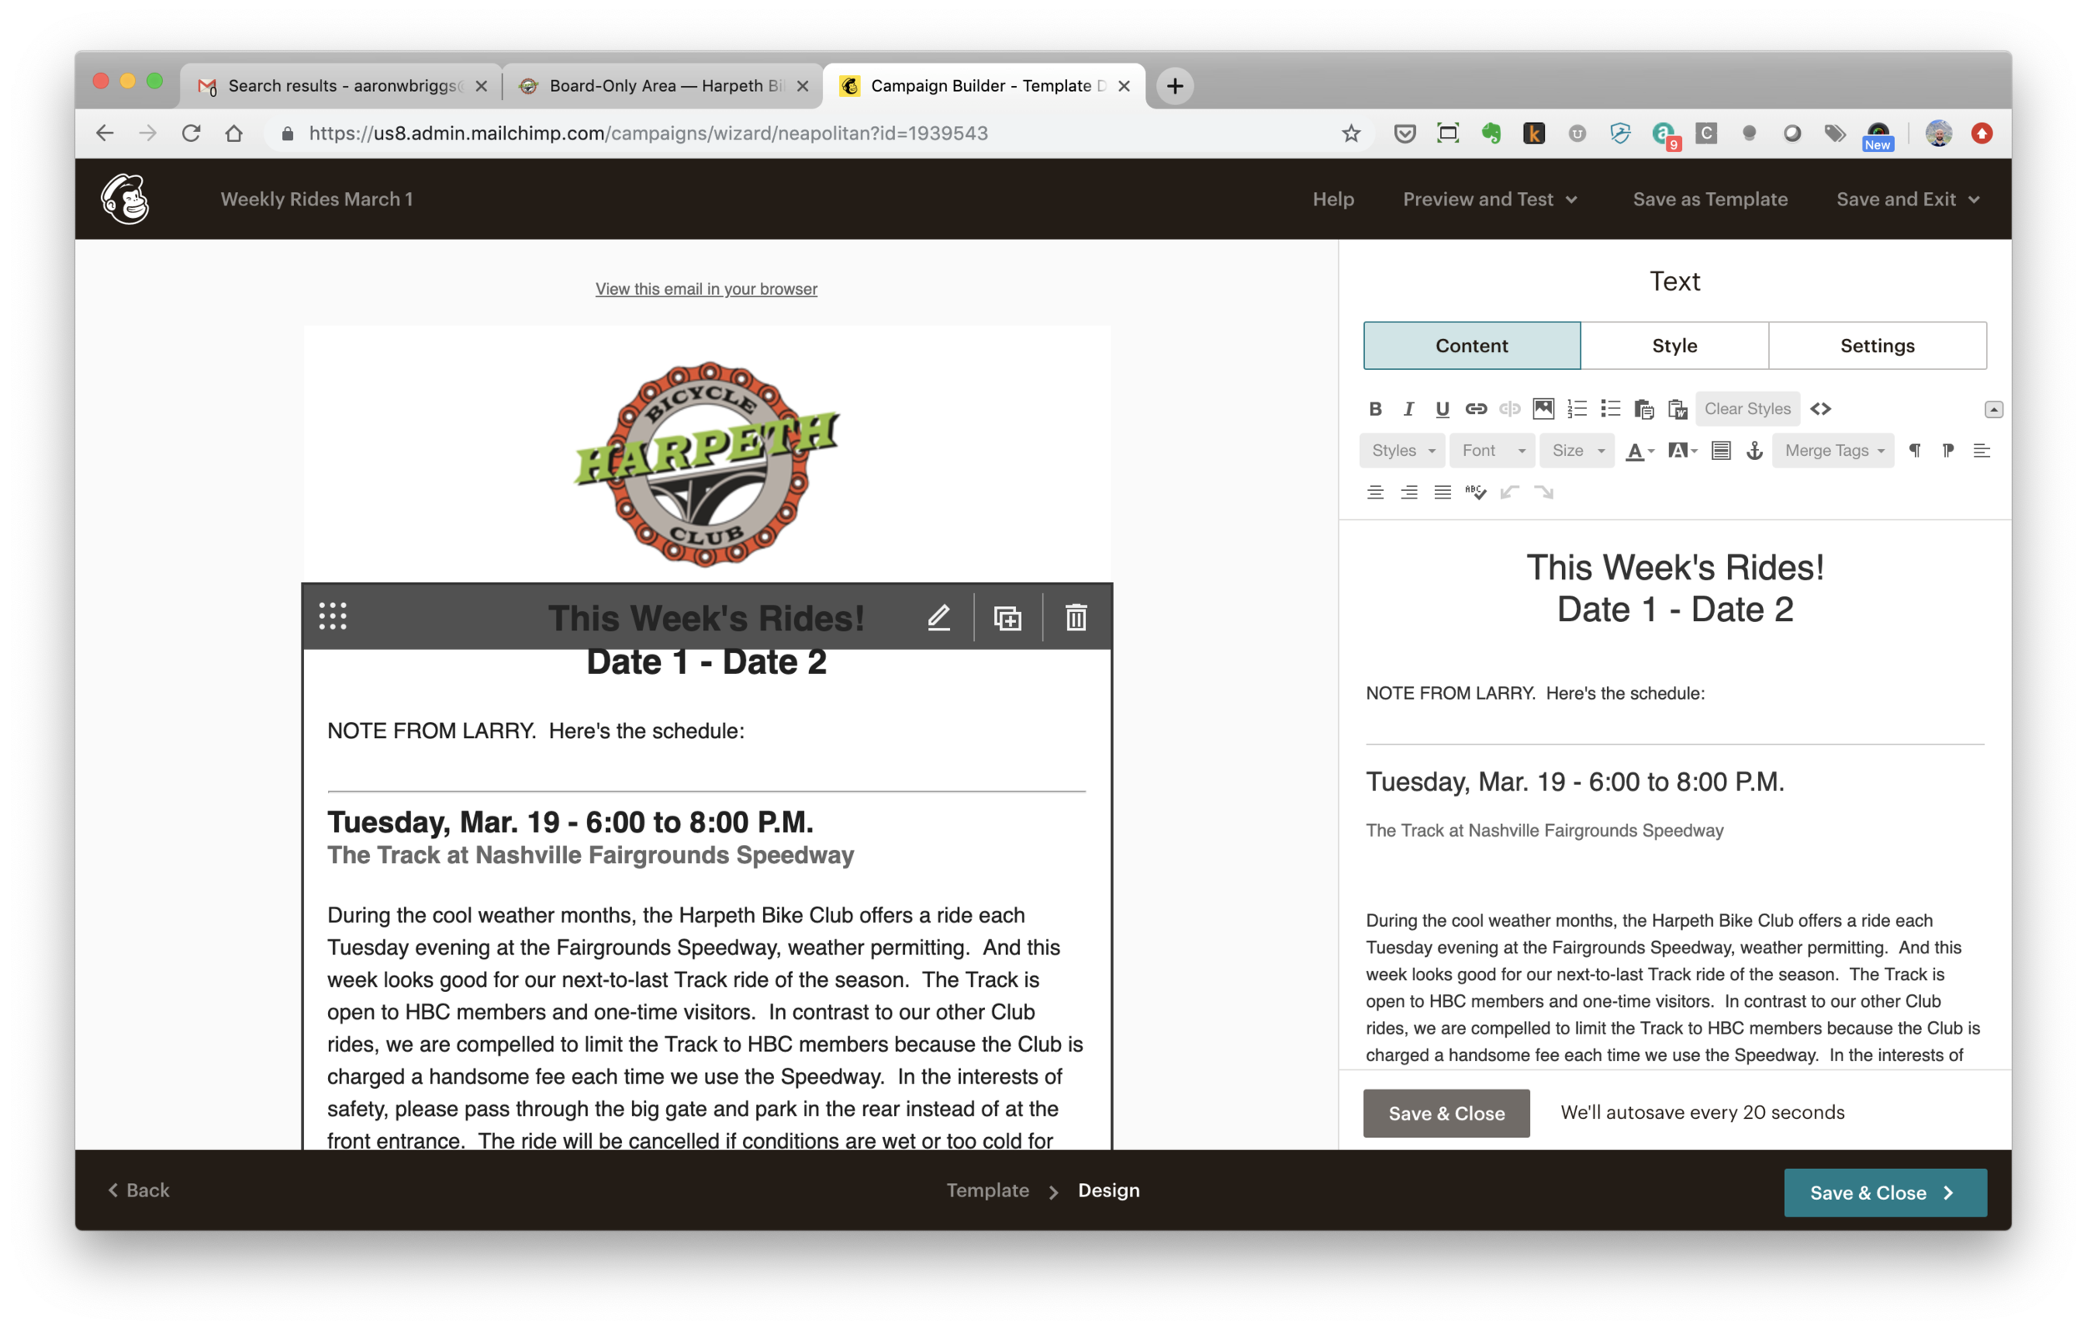Viewport: 2087px width, 1330px height.
Task: Open the Font dropdown
Action: coord(1493,450)
